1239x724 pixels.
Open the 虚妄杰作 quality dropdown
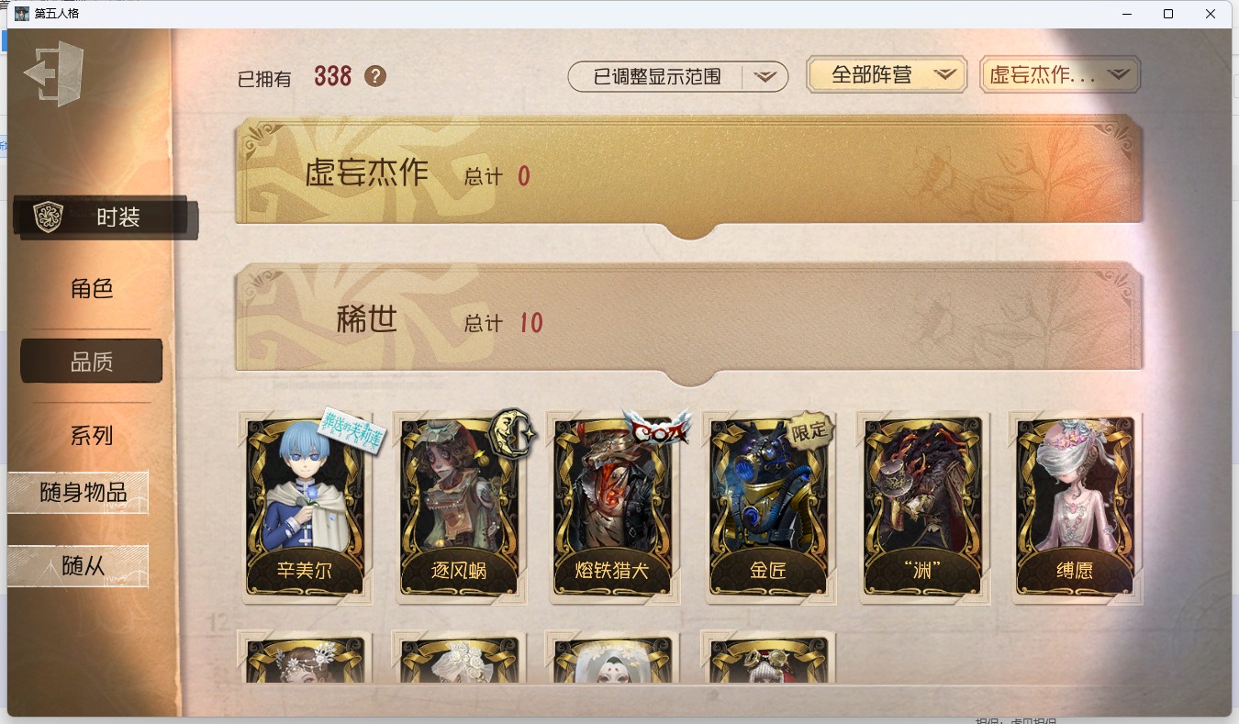tap(1060, 75)
